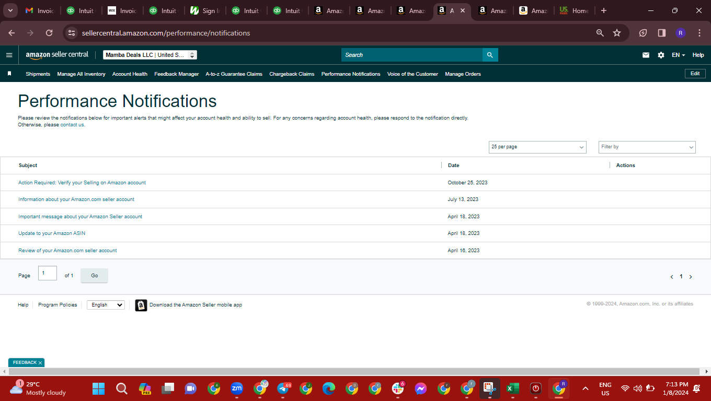This screenshot has width=711, height=401.
Task: Open Windows taskbar Search
Action: pyautogui.click(x=121, y=388)
